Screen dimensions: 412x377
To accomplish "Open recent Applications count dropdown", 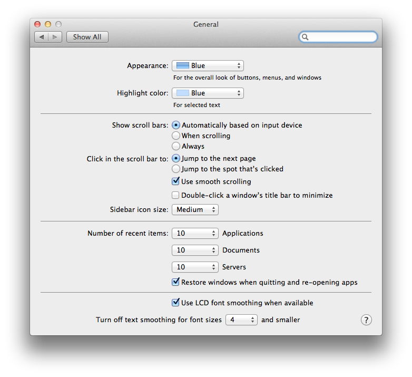I will (195, 234).
